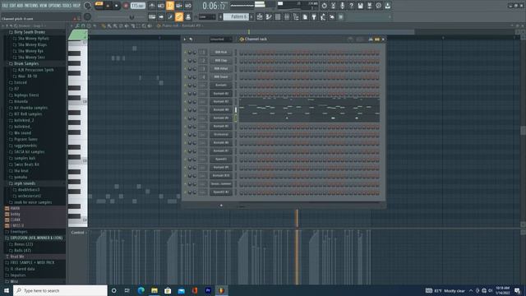The image size is (526, 296).
Task: Click the browser view shortcut icon
Action: 296,16
